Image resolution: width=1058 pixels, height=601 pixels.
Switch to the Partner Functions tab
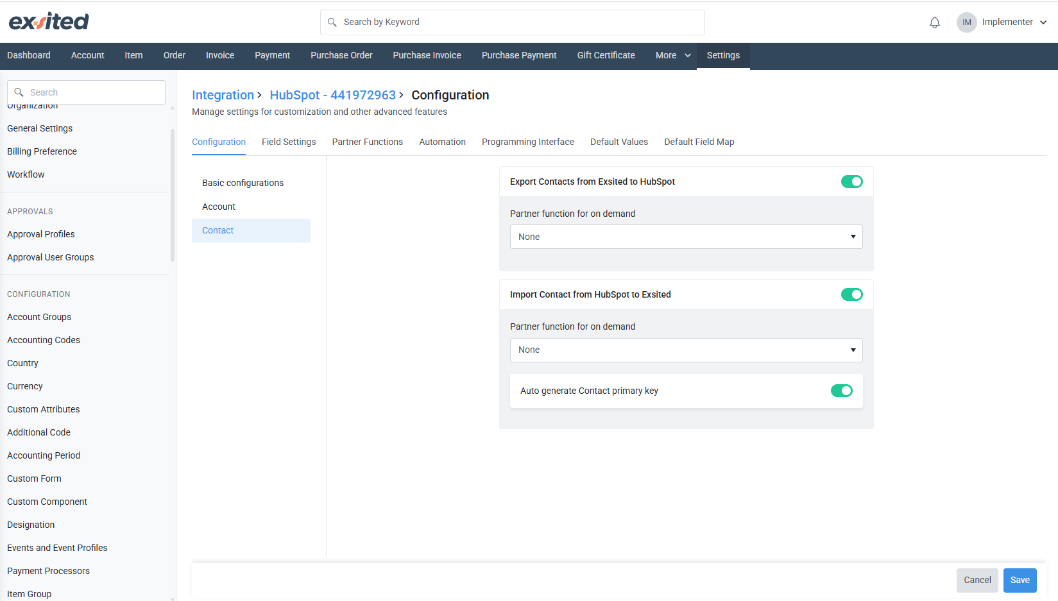pyautogui.click(x=368, y=142)
